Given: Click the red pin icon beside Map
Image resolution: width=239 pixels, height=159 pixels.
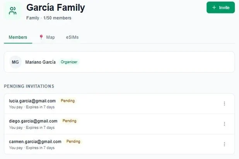Looking at the screenshot, I should (41, 37).
